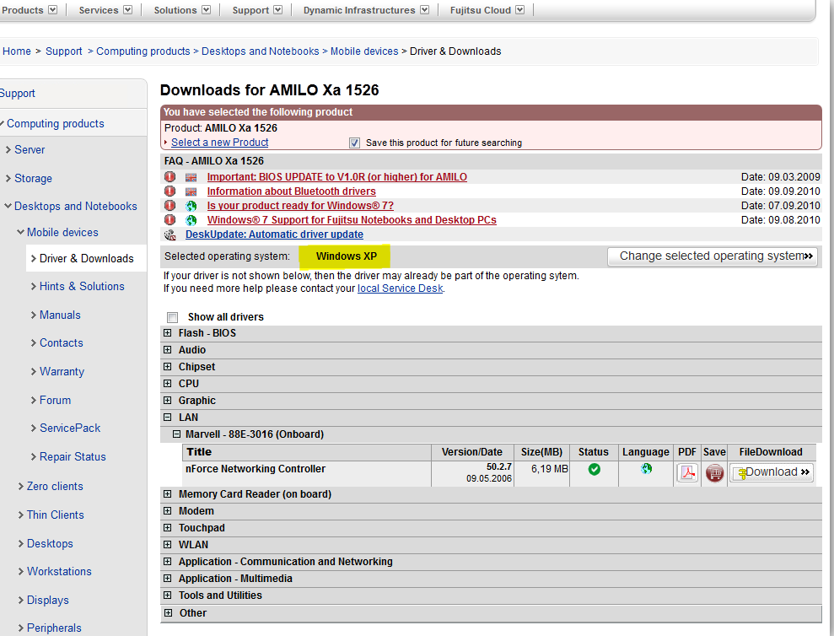Viewport: 834px width, 636px height.
Task: Expand Application - Communication and Networking
Action: click(168, 562)
